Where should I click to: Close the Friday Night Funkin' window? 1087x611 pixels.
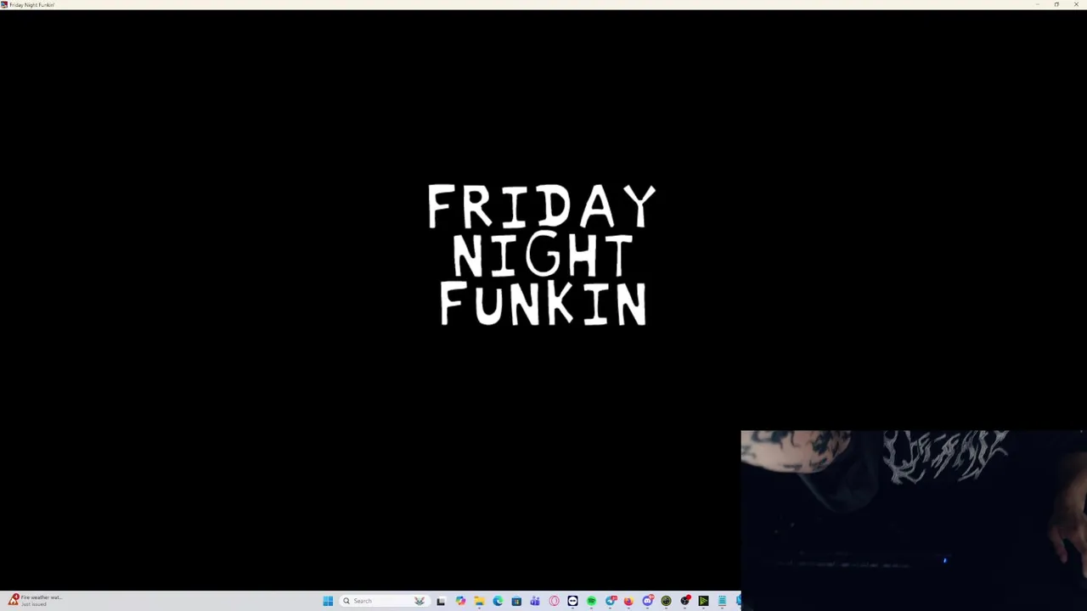point(1075,4)
